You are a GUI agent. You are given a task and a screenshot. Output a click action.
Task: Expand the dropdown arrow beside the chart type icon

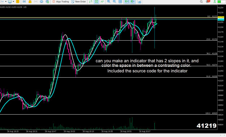(6, 1)
